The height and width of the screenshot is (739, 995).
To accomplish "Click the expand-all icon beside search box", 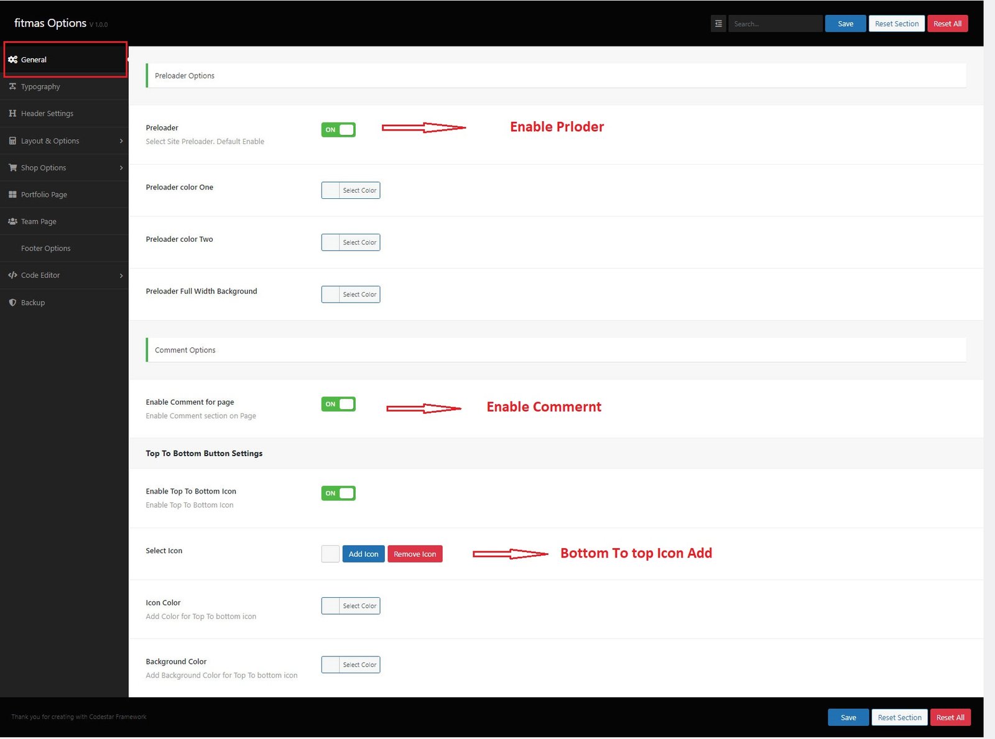I will 718,24.
